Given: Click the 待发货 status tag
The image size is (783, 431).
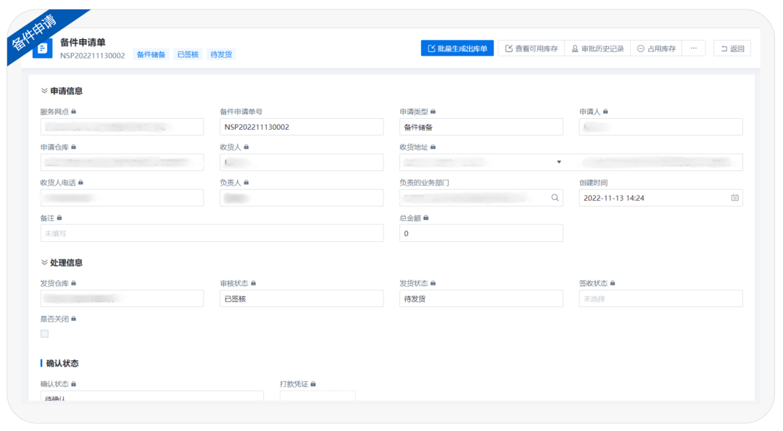Looking at the screenshot, I should point(221,55).
